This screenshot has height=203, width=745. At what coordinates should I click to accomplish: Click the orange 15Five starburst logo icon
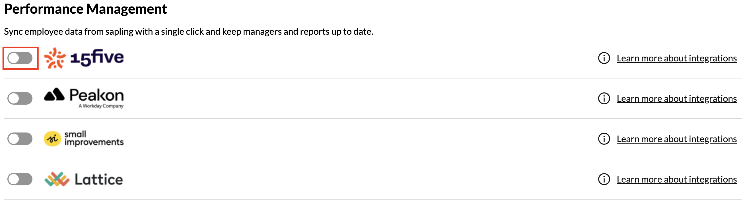pos(55,58)
